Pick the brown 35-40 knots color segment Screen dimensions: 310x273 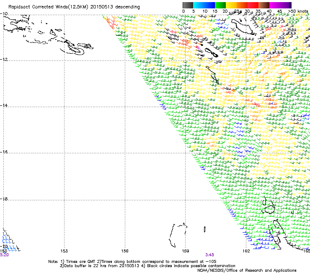264,5
